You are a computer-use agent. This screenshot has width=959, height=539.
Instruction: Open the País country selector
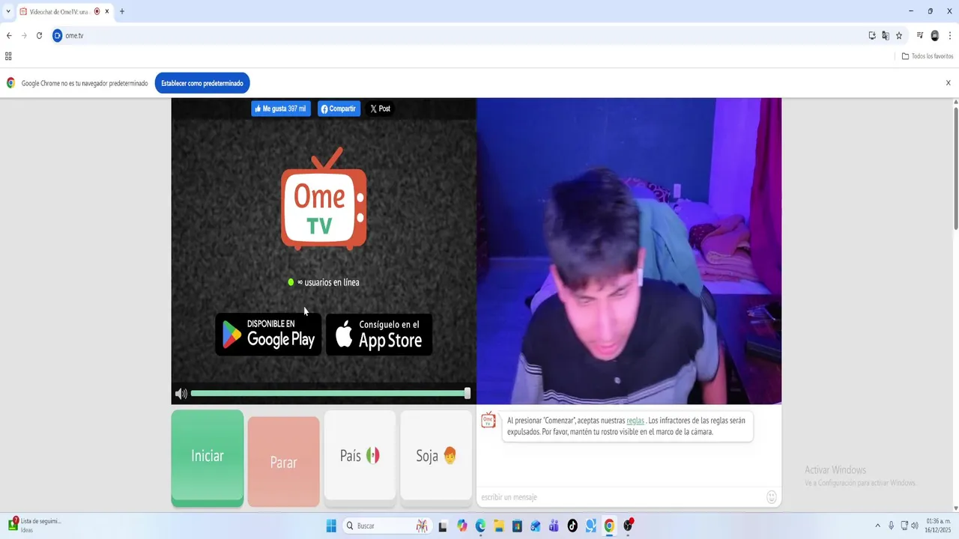coord(360,455)
